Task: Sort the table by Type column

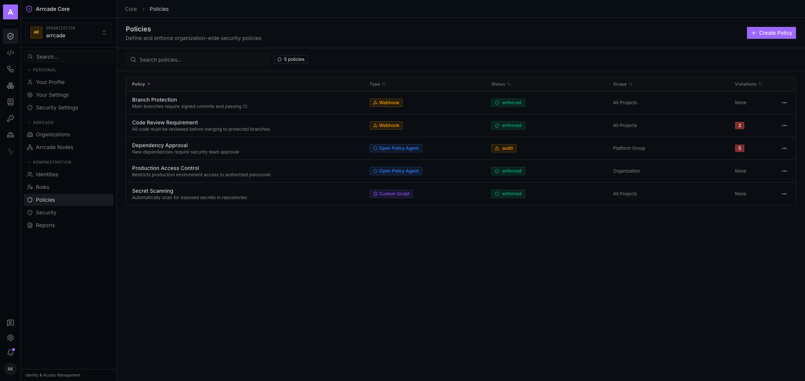Action: coord(378,84)
